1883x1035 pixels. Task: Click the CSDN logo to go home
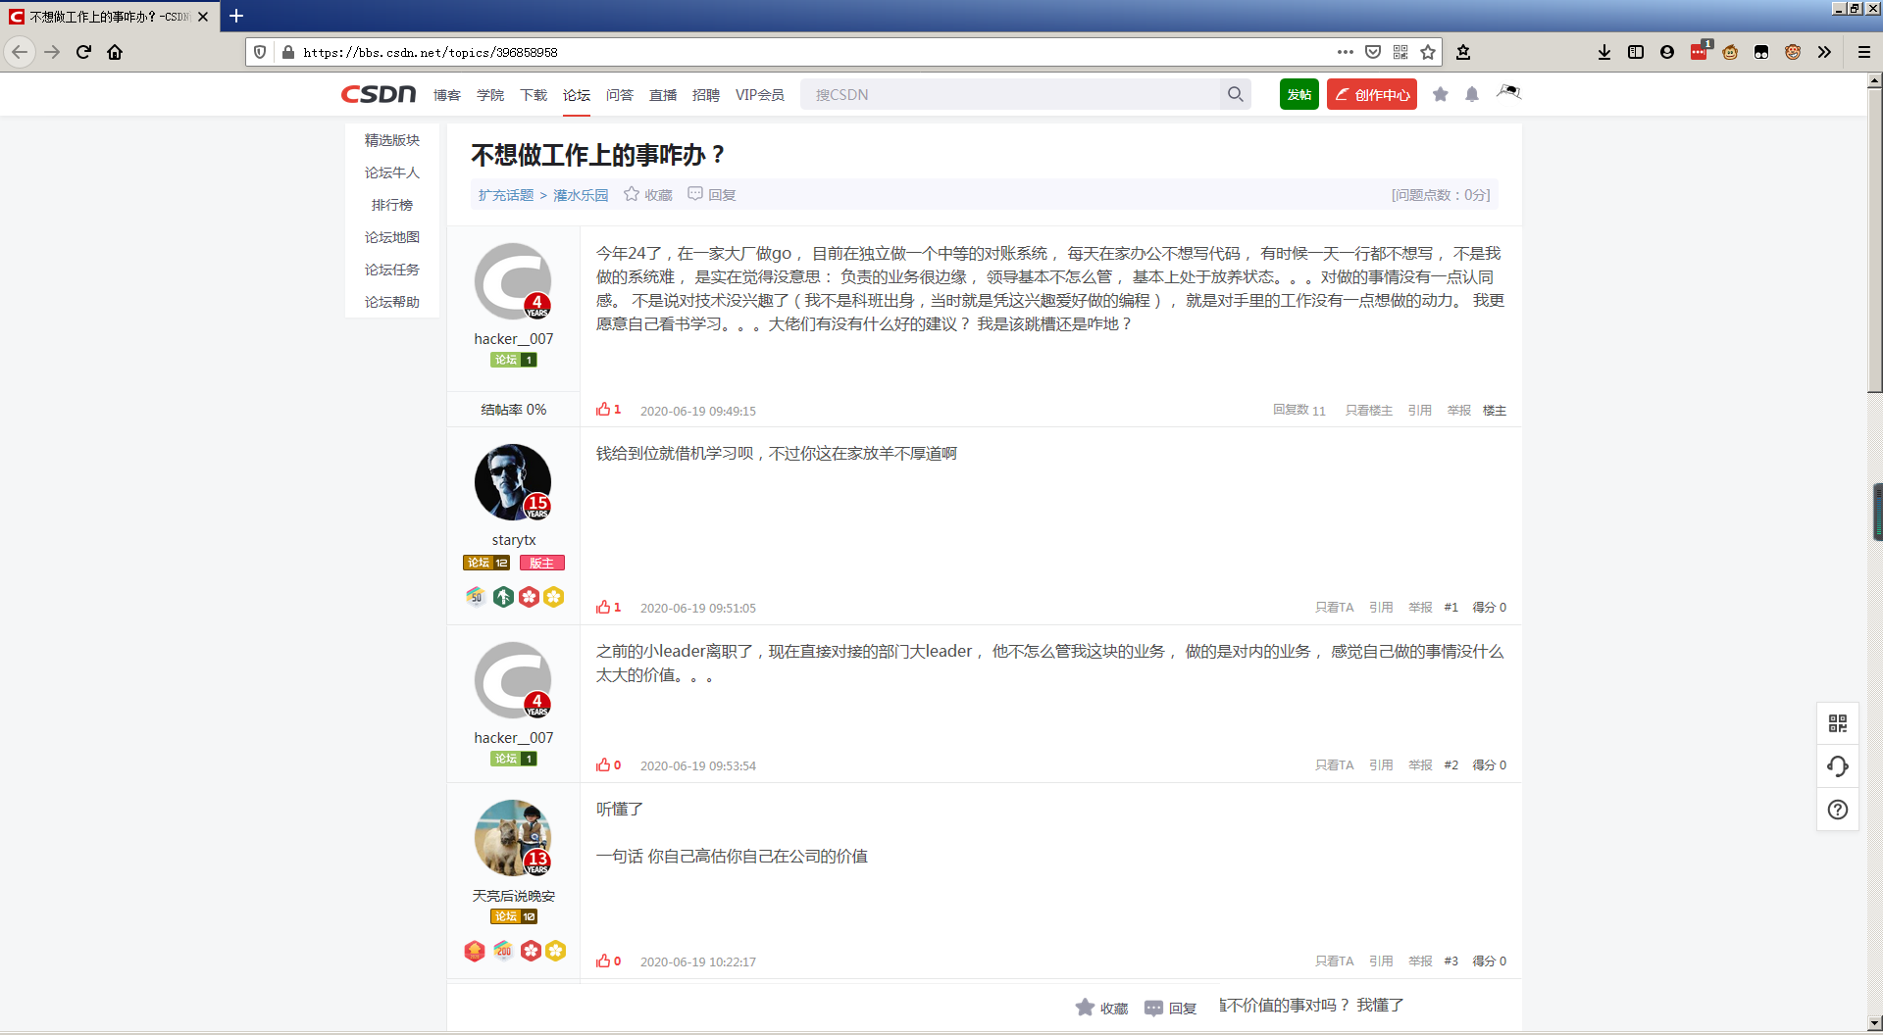[378, 94]
